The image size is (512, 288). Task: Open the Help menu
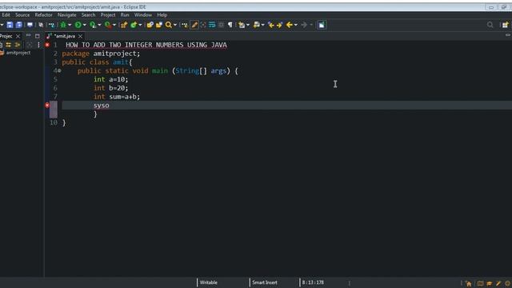(162, 15)
